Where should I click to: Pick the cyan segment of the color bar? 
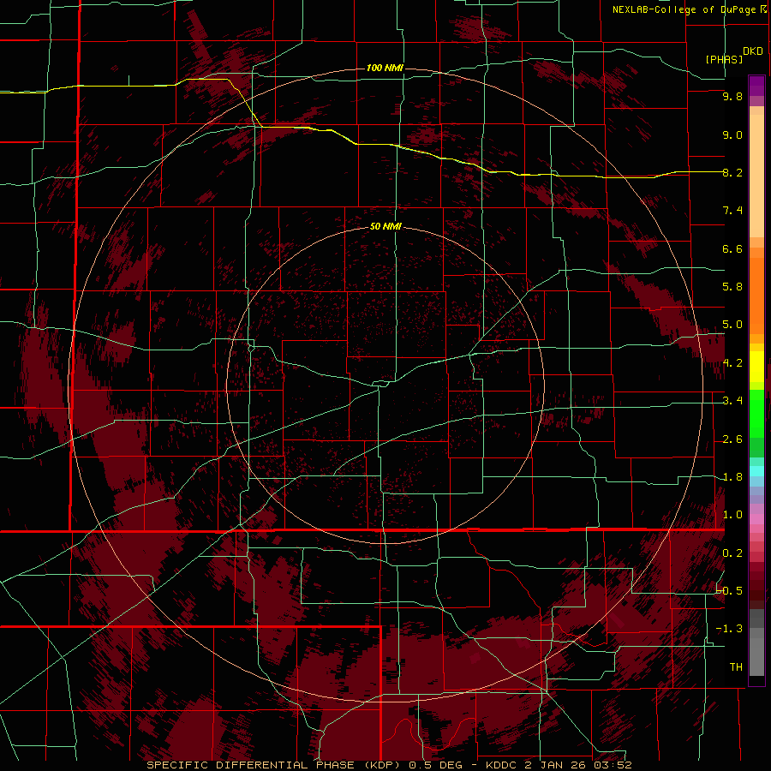click(x=756, y=471)
